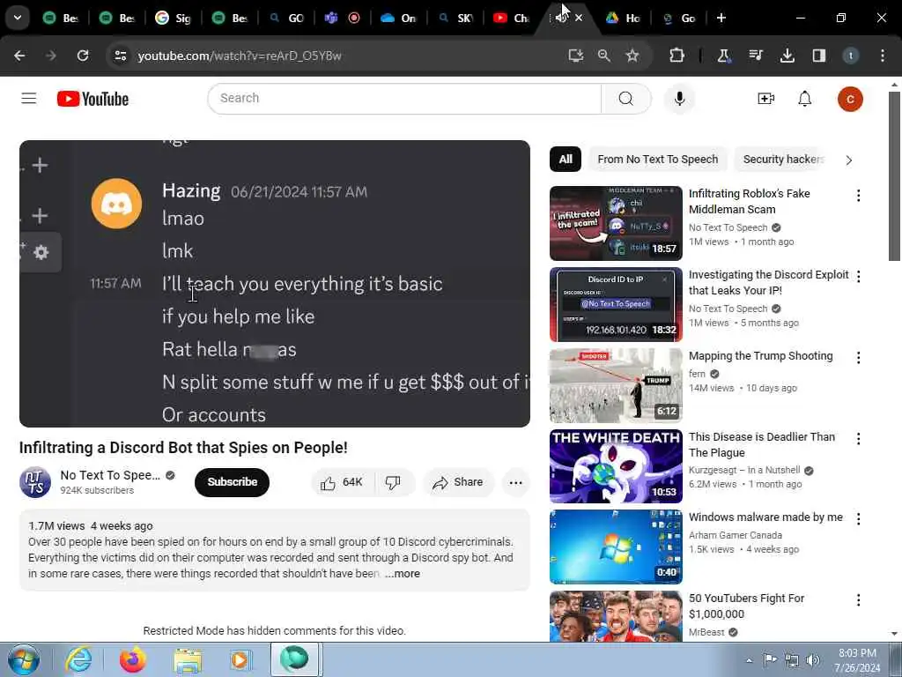Open Investigating the Discord Exploit video title
The width and height of the screenshot is (902, 677).
pyautogui.click(x=768, y=283)
